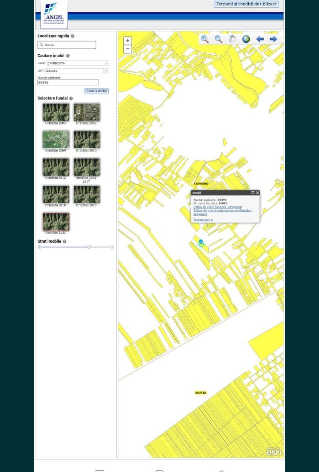Click info icon beside Strat imobile
The image size is (319, 472).
(64, 241)
